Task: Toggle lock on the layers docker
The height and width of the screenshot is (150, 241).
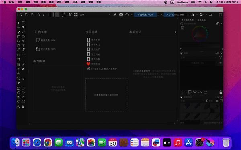Action: coord(182,54)
